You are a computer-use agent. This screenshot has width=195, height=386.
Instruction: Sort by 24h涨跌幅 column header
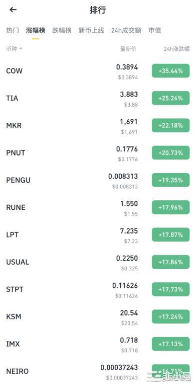pyautogui.click(x=176, y=49)
